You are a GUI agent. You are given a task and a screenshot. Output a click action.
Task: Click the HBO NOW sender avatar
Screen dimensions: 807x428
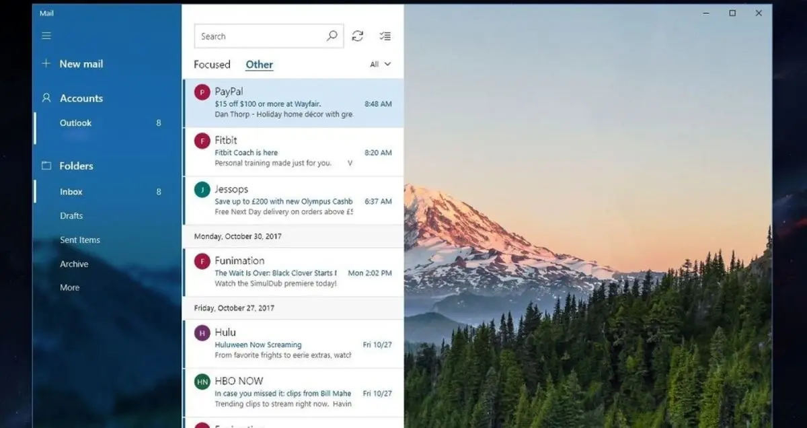[202, 382]
